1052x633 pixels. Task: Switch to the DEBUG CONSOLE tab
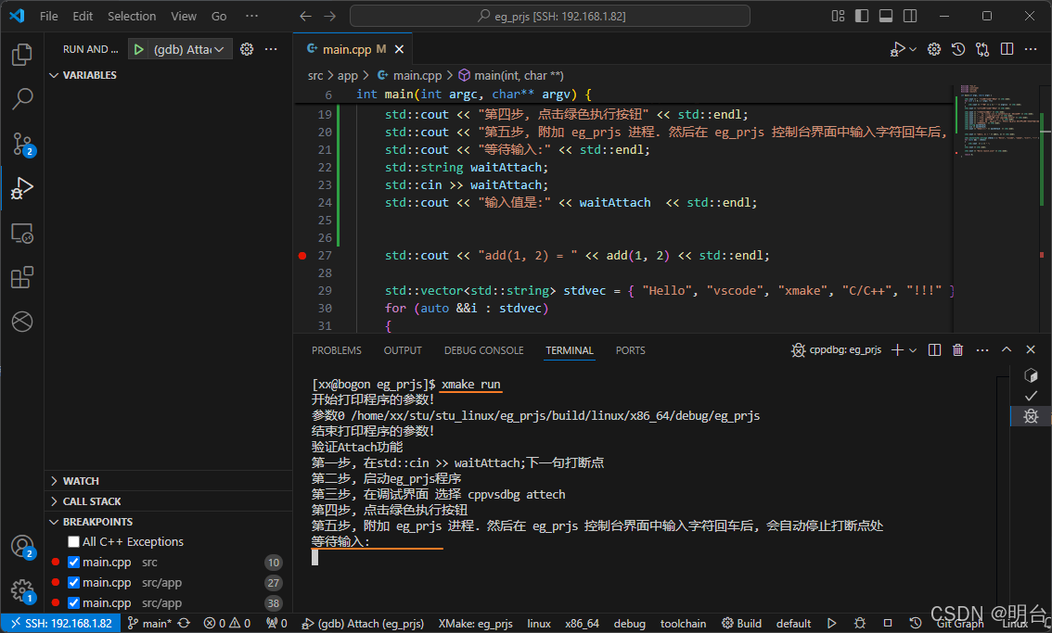click(483, 350)
